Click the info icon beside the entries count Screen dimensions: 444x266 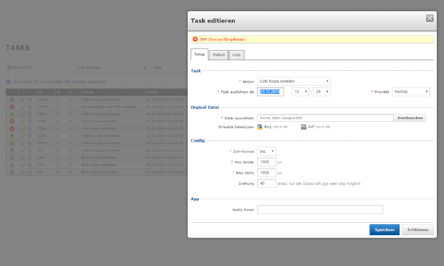click(x=8, y=82)
